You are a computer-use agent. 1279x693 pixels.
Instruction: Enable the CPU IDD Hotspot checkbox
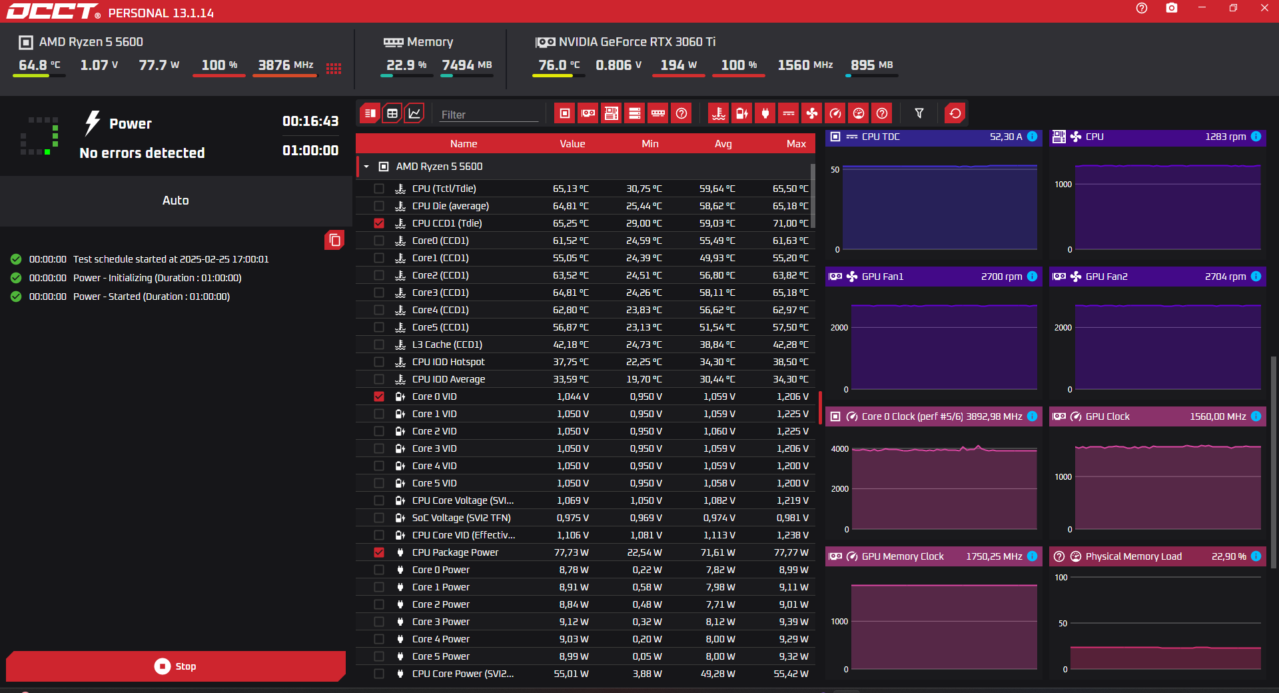pyautogui.click(x=379, y=362)
